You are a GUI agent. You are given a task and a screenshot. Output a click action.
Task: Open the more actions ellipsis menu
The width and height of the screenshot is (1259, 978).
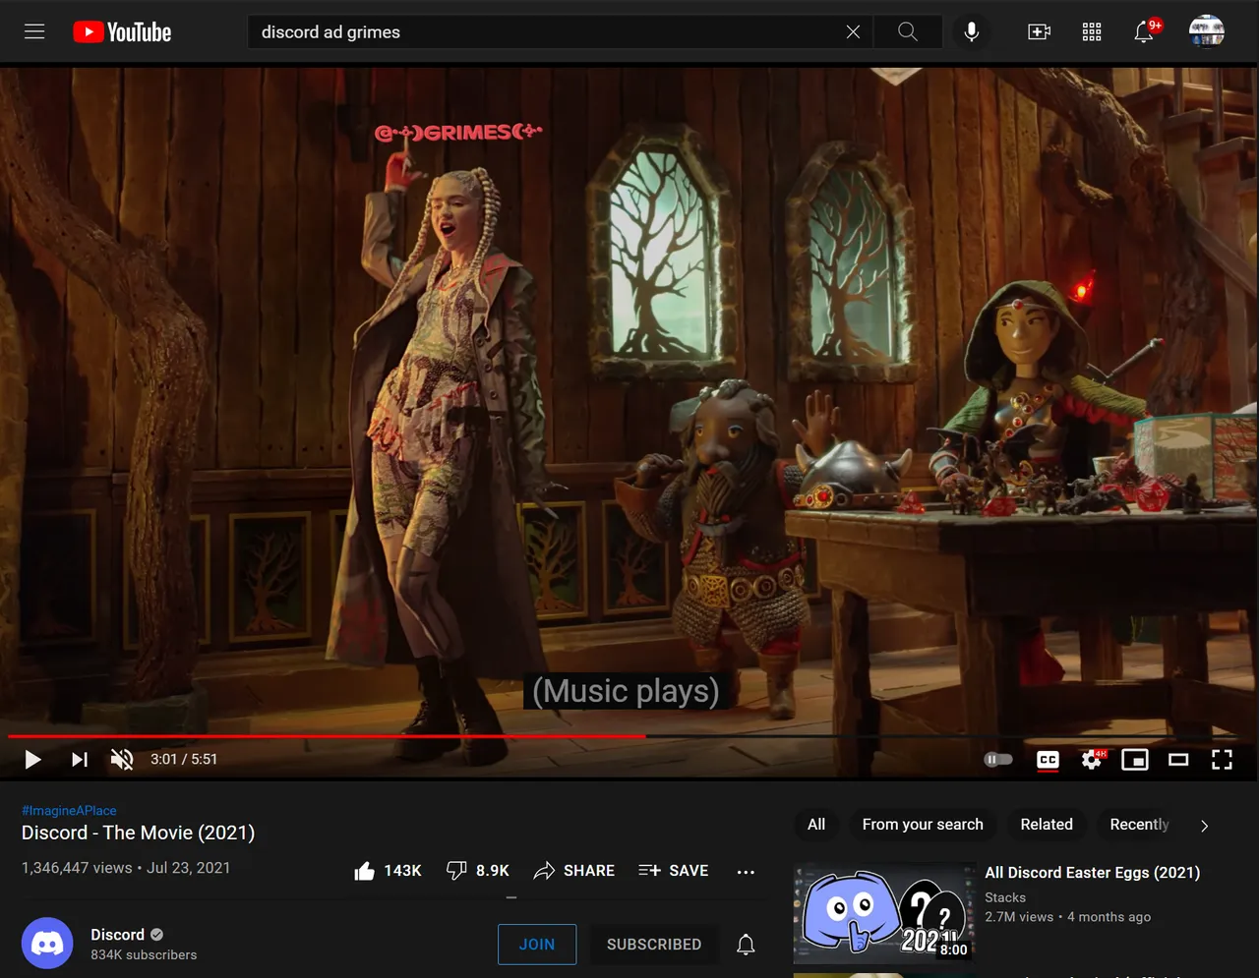[746, 872]
